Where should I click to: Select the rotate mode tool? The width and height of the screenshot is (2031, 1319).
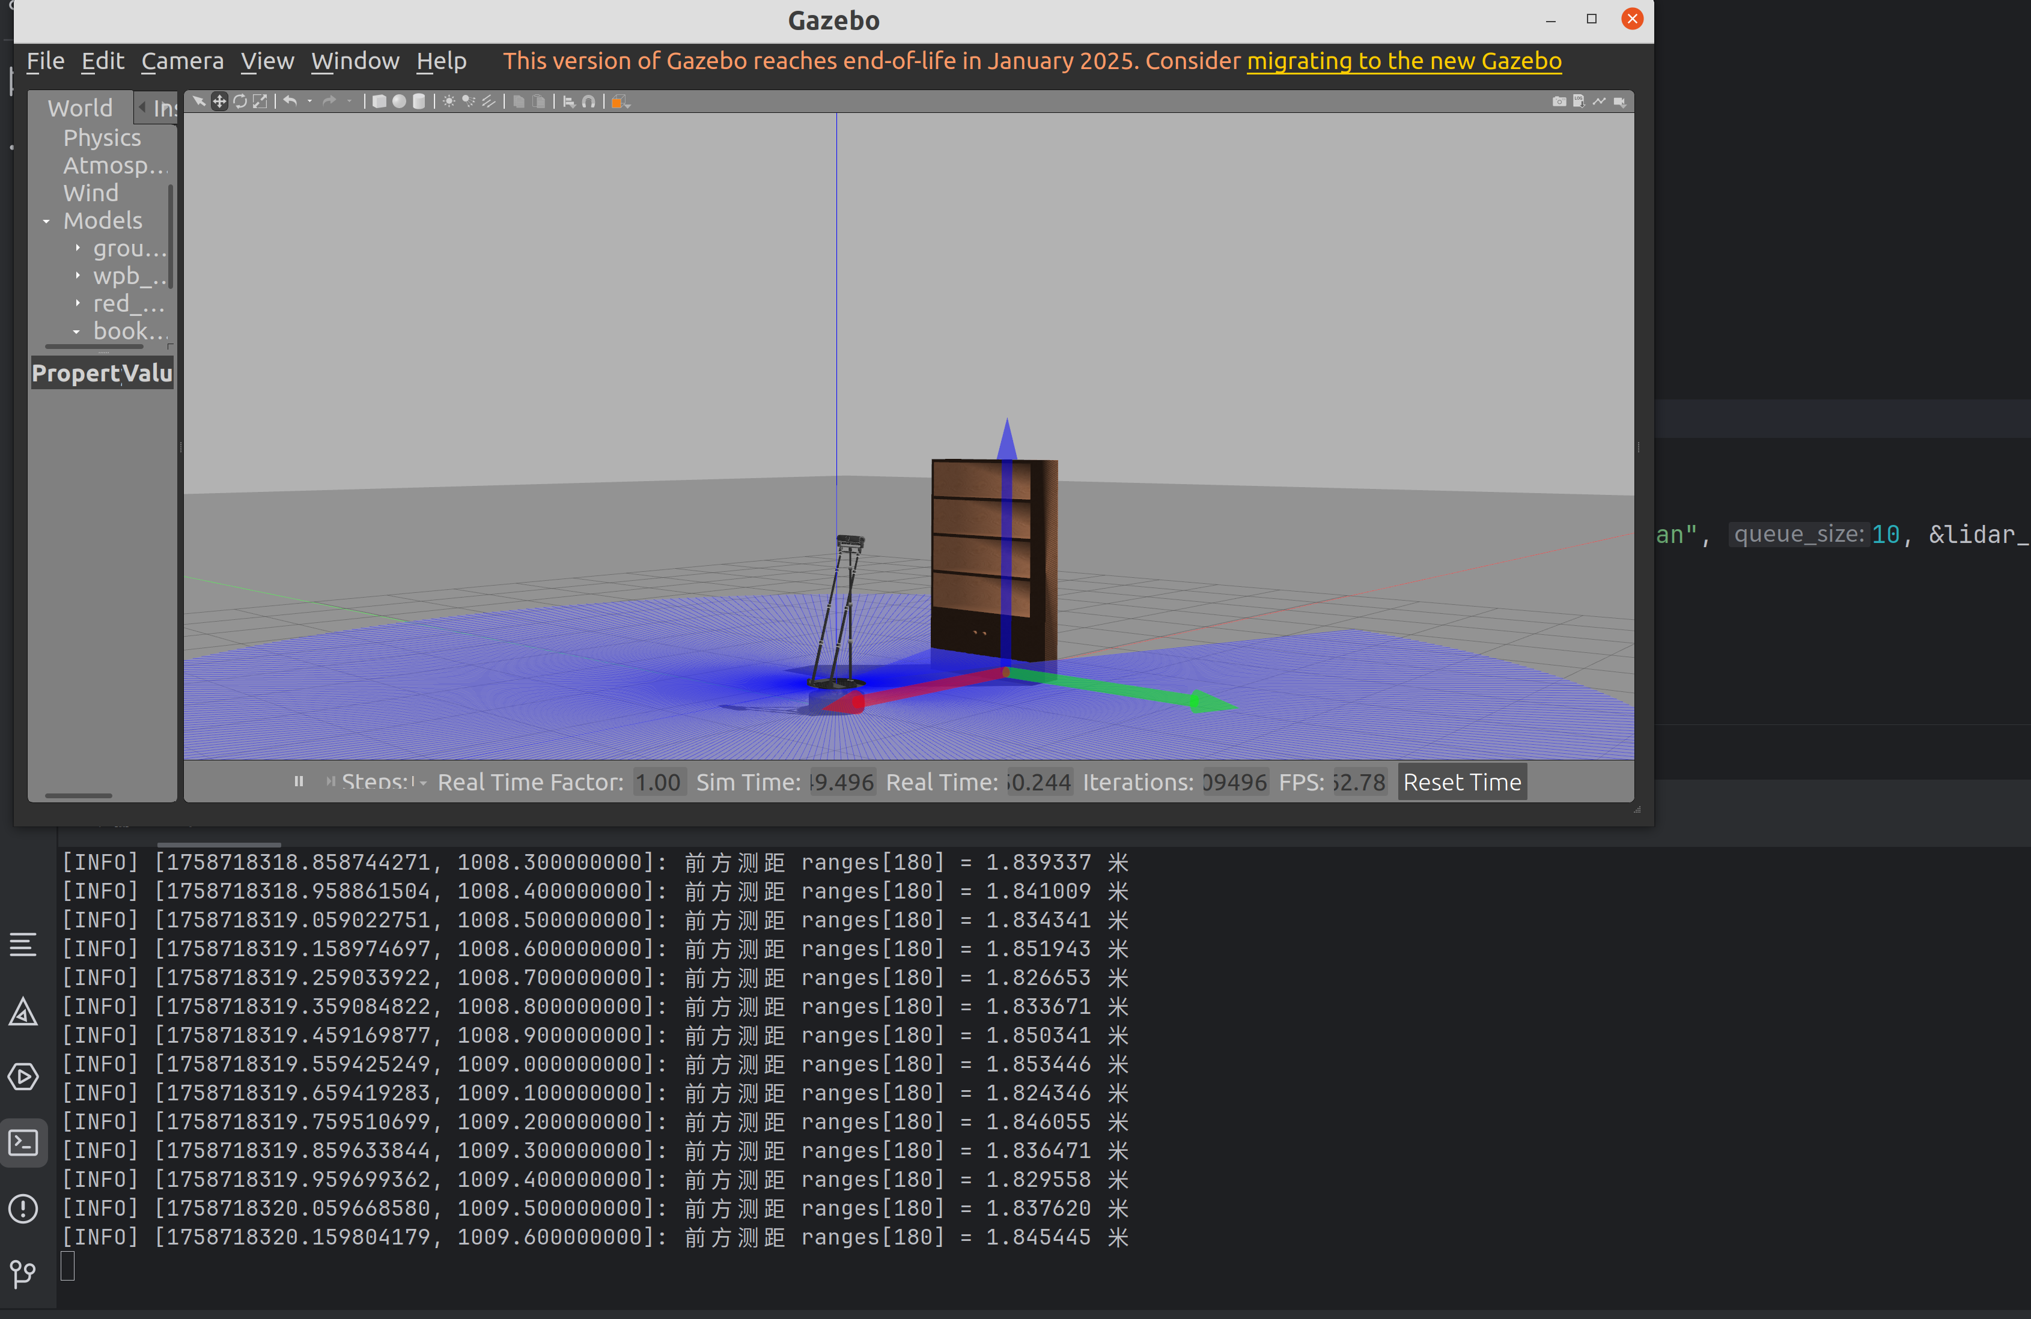pos(240,102)
